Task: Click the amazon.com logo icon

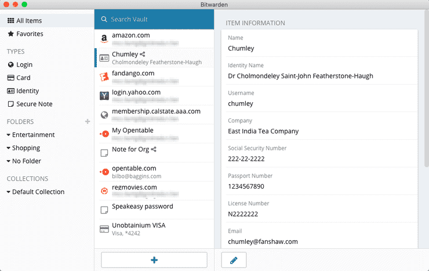Action: [104, 39]
